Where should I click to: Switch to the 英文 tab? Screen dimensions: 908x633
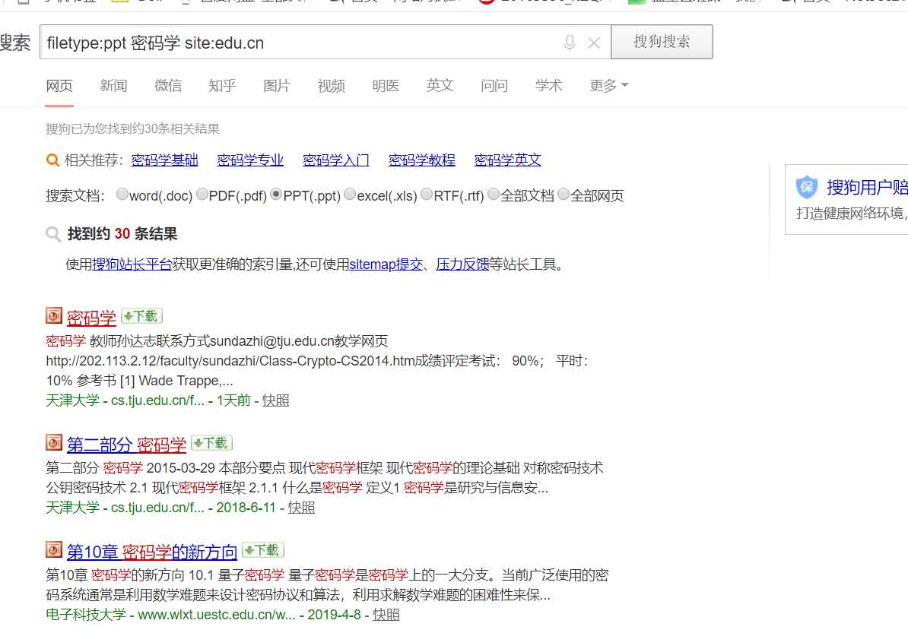(x=440, y=86)
